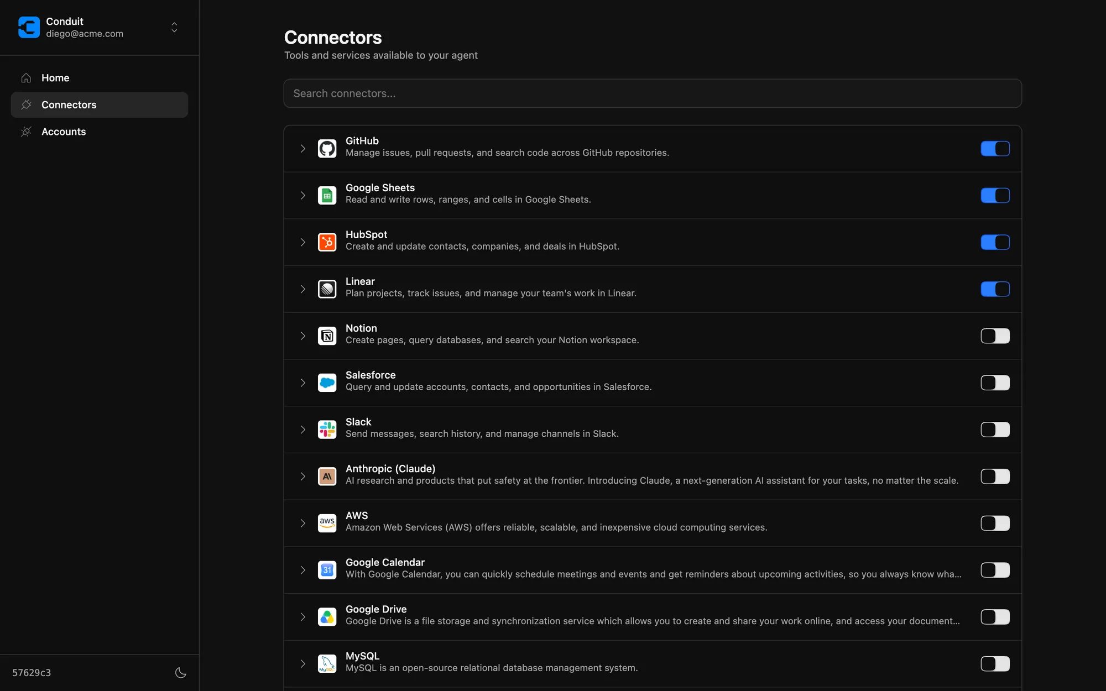Click the Home house icon in sidebar
1106x691 pixels.
(26, 78)
